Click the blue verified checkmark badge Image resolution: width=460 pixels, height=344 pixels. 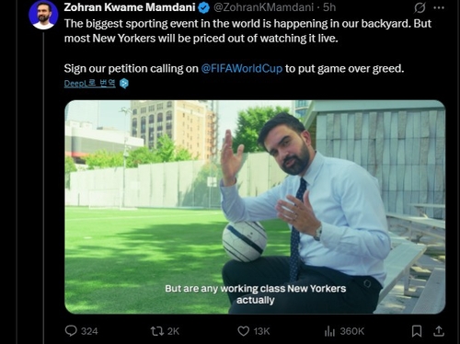(x=203, y=8)
